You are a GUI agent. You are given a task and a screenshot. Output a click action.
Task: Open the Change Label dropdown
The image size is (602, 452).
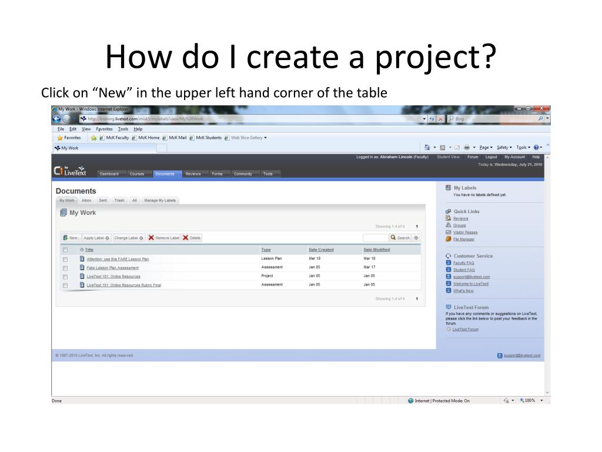(x=129, y=238)
